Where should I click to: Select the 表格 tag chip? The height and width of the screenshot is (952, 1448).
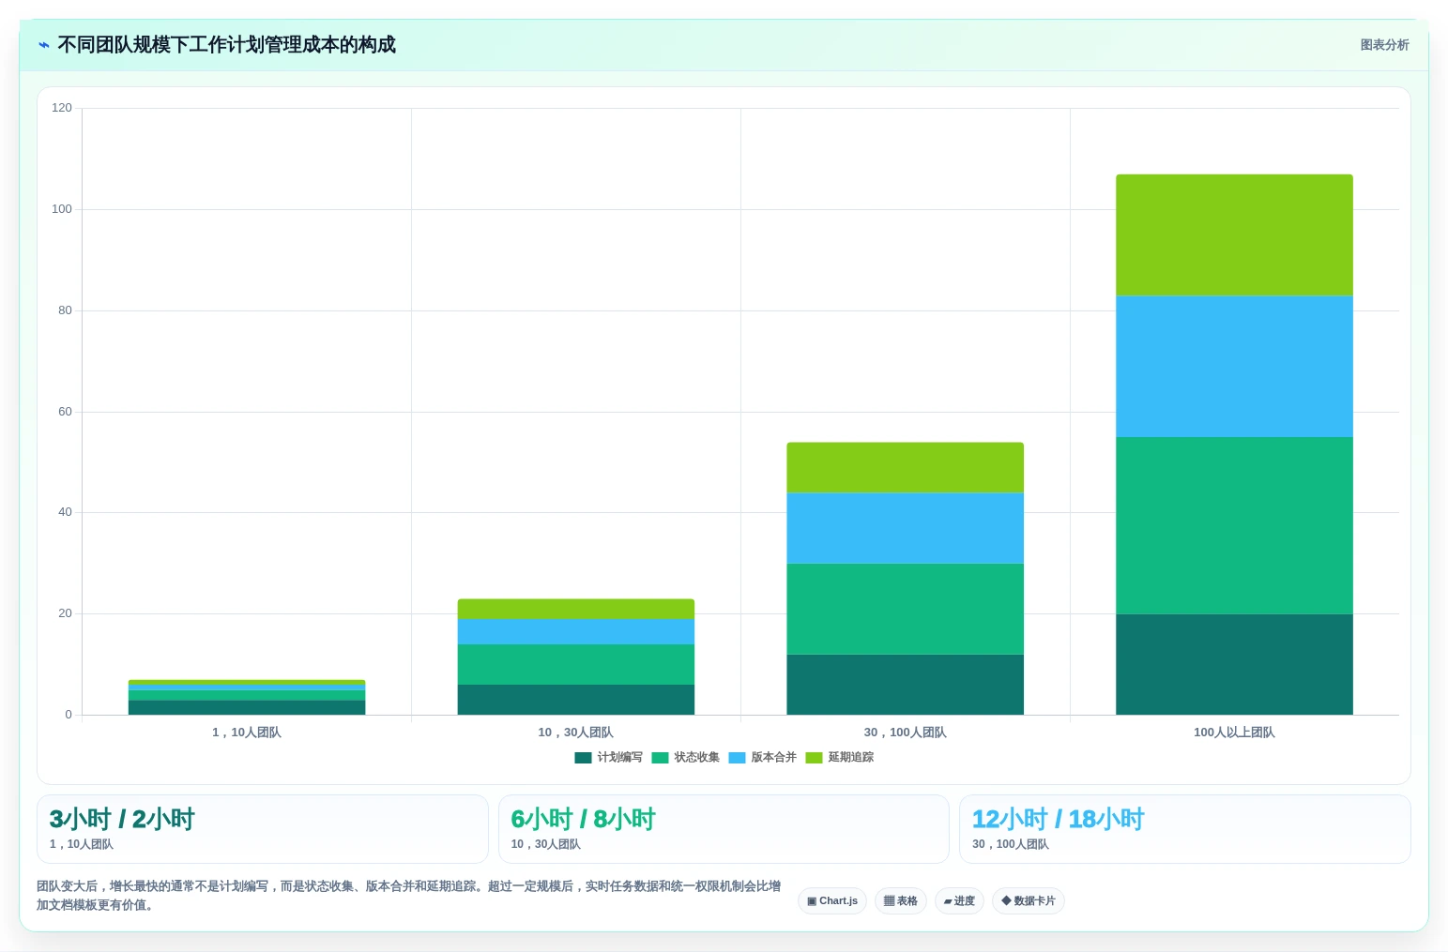click(x=901, y=901)
